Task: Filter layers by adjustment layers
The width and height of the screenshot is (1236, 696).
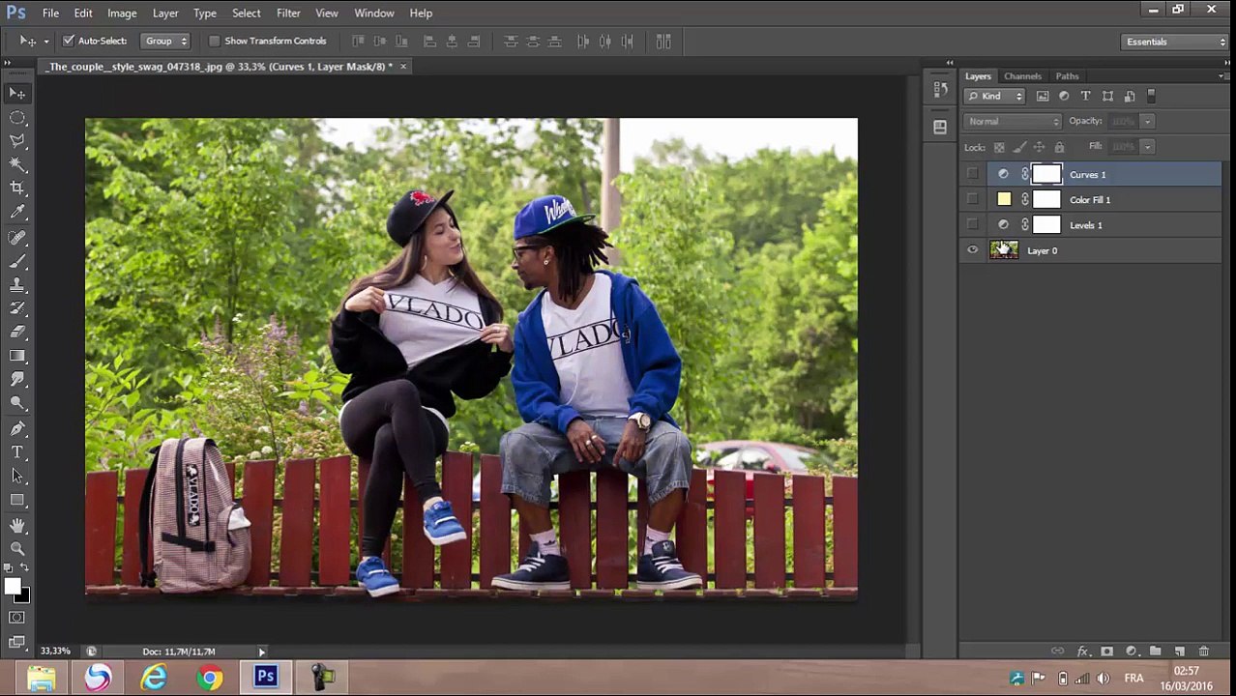Action: point(1064,96)
